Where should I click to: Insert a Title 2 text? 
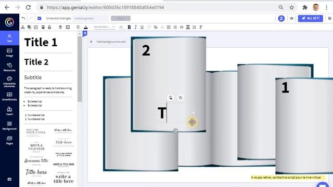tap(36, 62)
